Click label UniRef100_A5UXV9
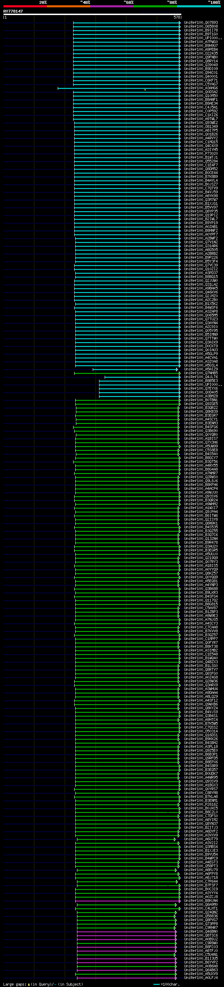Image resolution: width=224 pixels, height=987 pixels. point(201,974)
